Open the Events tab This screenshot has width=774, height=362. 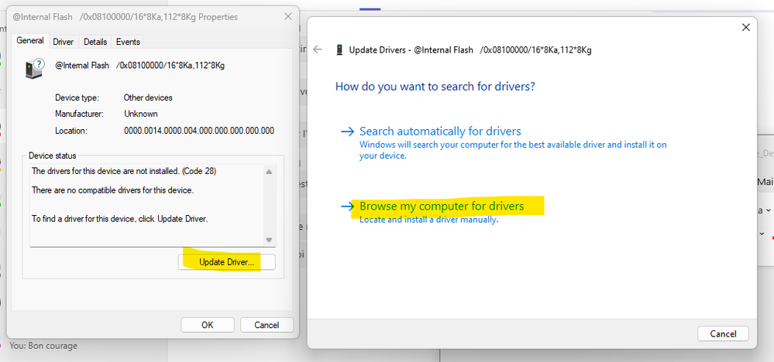point(128,42)
